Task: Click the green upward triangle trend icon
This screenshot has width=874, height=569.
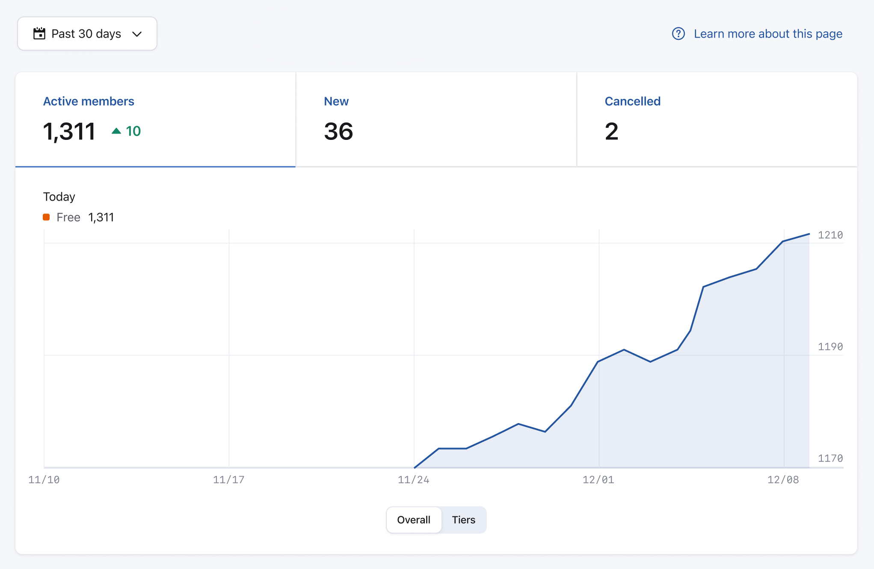Action: pos(116,131)
